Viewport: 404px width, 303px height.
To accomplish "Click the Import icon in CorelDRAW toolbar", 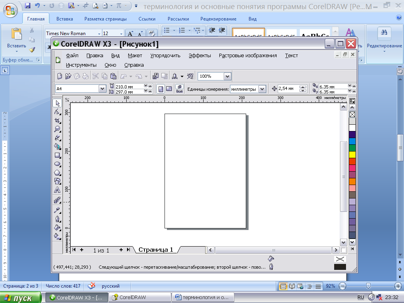I will point(155,76).
